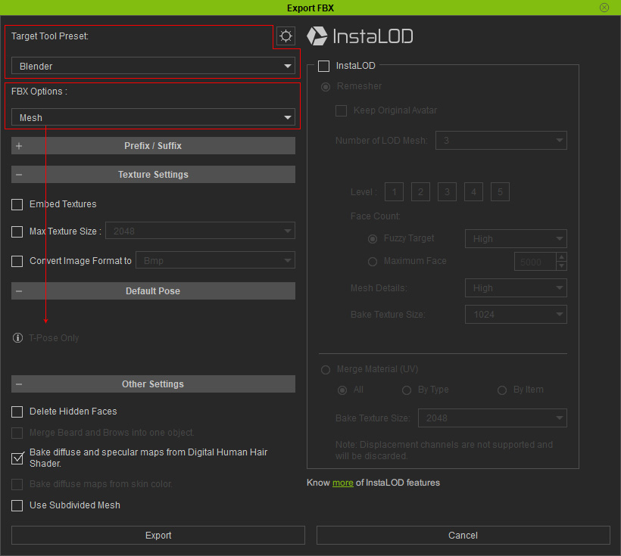Select LOD Level 5 button
The width and height of the screenshot is (621, 556).
point(500,192)
